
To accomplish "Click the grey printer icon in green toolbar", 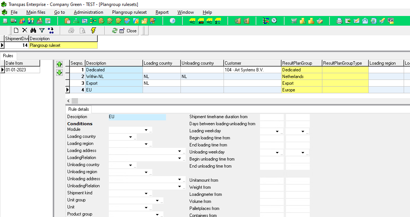I will tap(339, 21).
